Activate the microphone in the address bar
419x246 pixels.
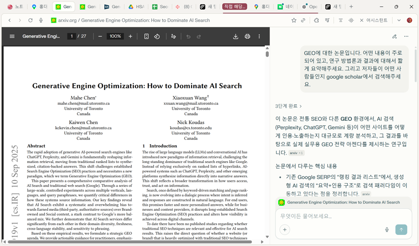click(x=41, y=20)
